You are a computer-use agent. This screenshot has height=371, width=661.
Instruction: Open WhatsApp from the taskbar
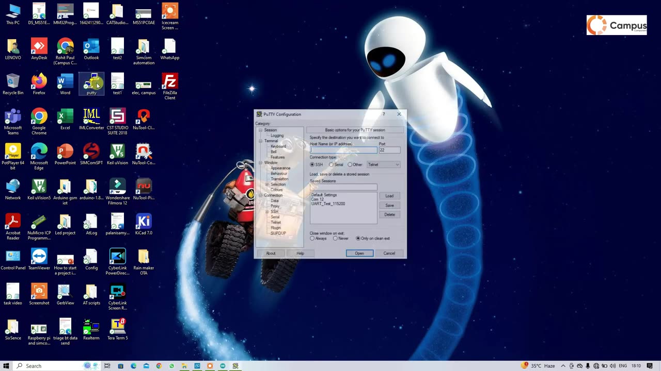point(171,366)
